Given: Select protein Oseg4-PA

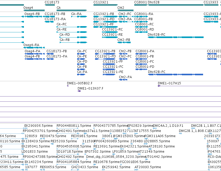Looking at the screenshot, I should [x=35, y=54].
